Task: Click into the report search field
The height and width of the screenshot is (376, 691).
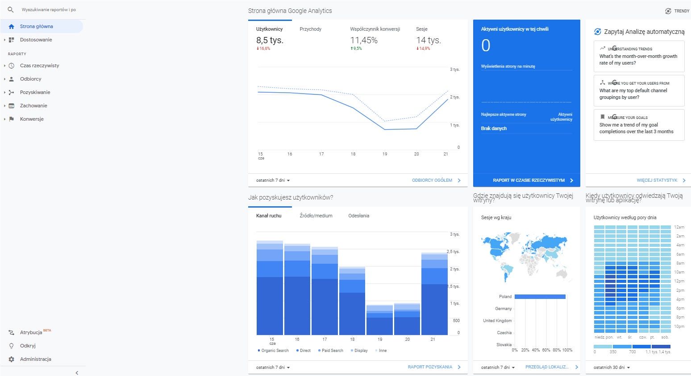Action: click(x=49, y=9)
